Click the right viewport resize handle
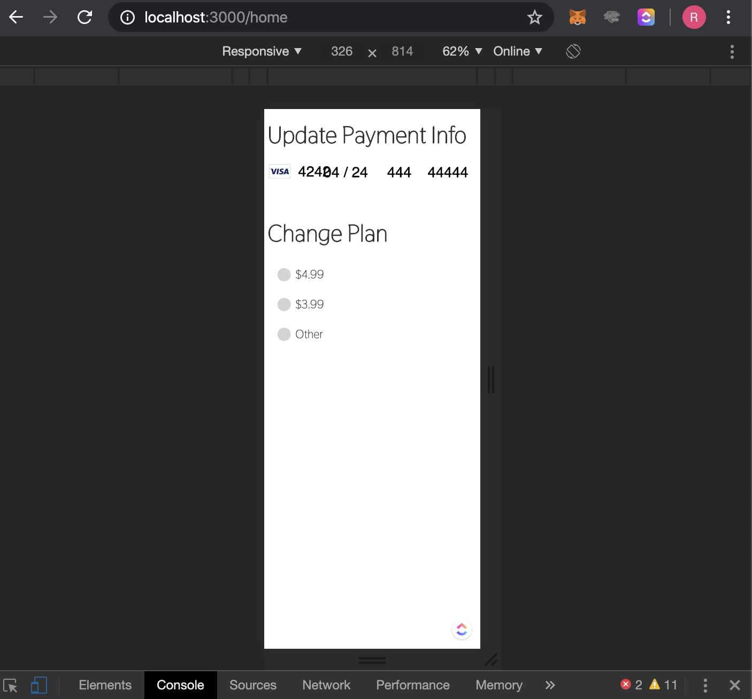The width and height of the screenshot is (752, 699). pos(491,379)
